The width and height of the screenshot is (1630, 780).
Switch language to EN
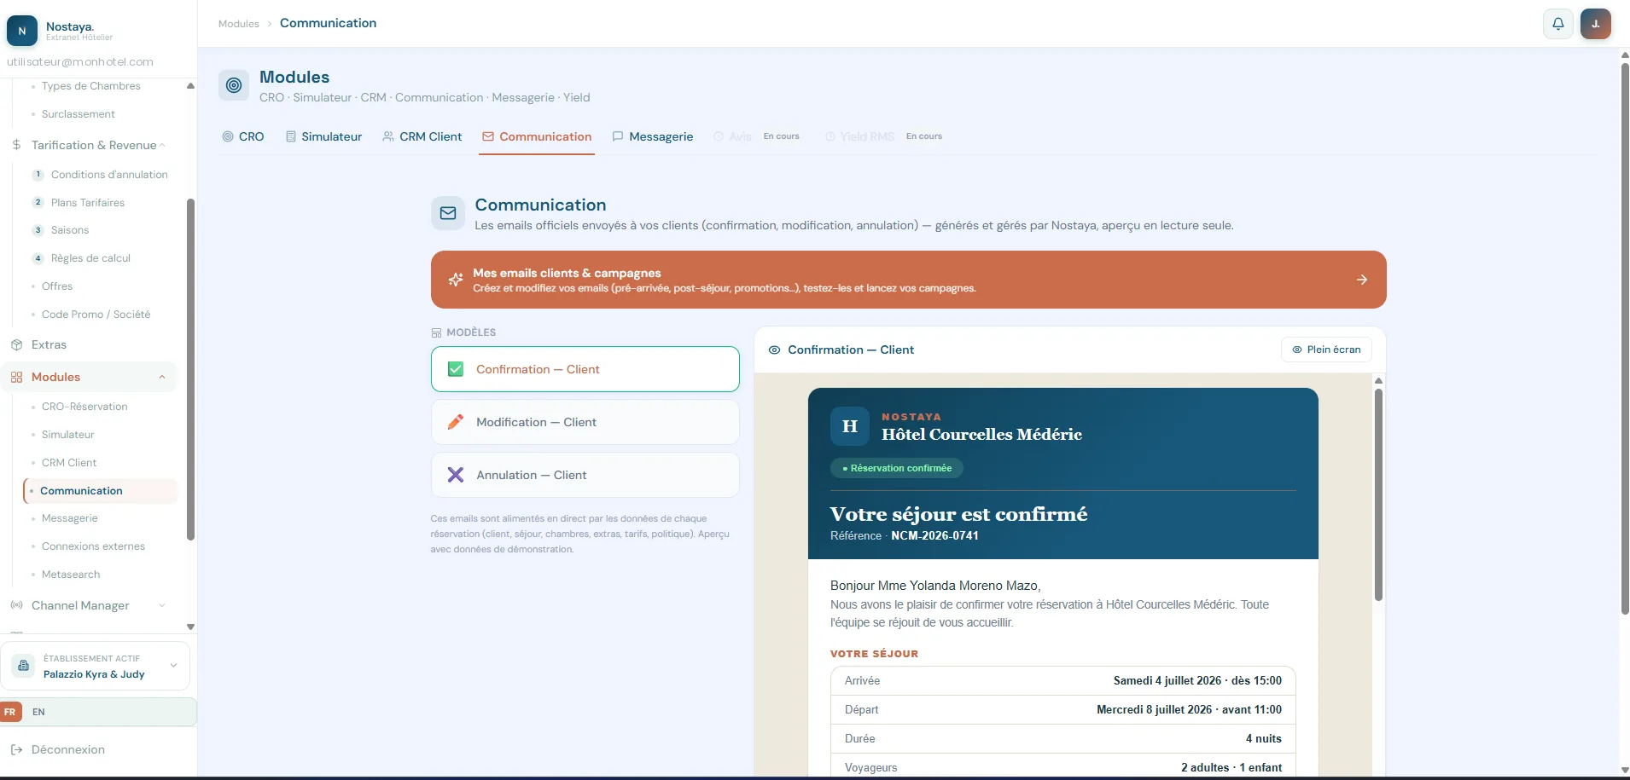38,712
